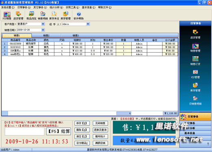Open the 其它事务 menu
The height and width of the screenshot is (152, 212).
pos(40,7)
